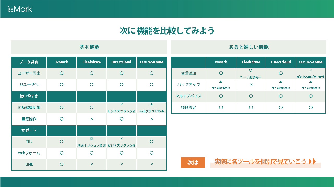Click the × mark for Fleekdrive in LINE row
Viewport: 334px width, 187px height.
[92, 164]
